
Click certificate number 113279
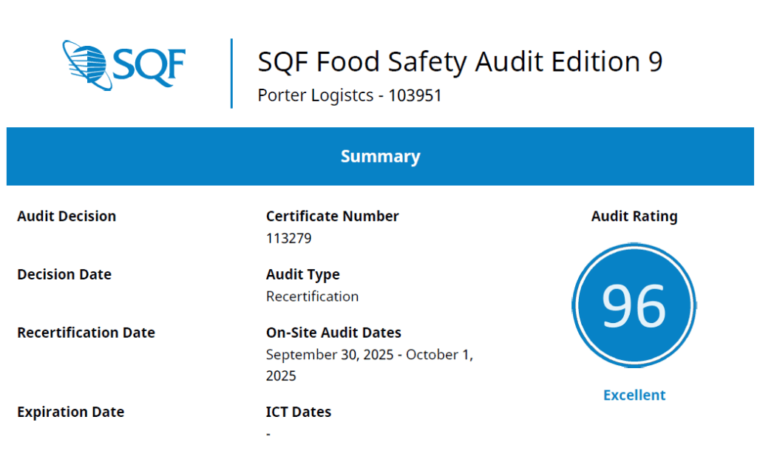(289, 239)
